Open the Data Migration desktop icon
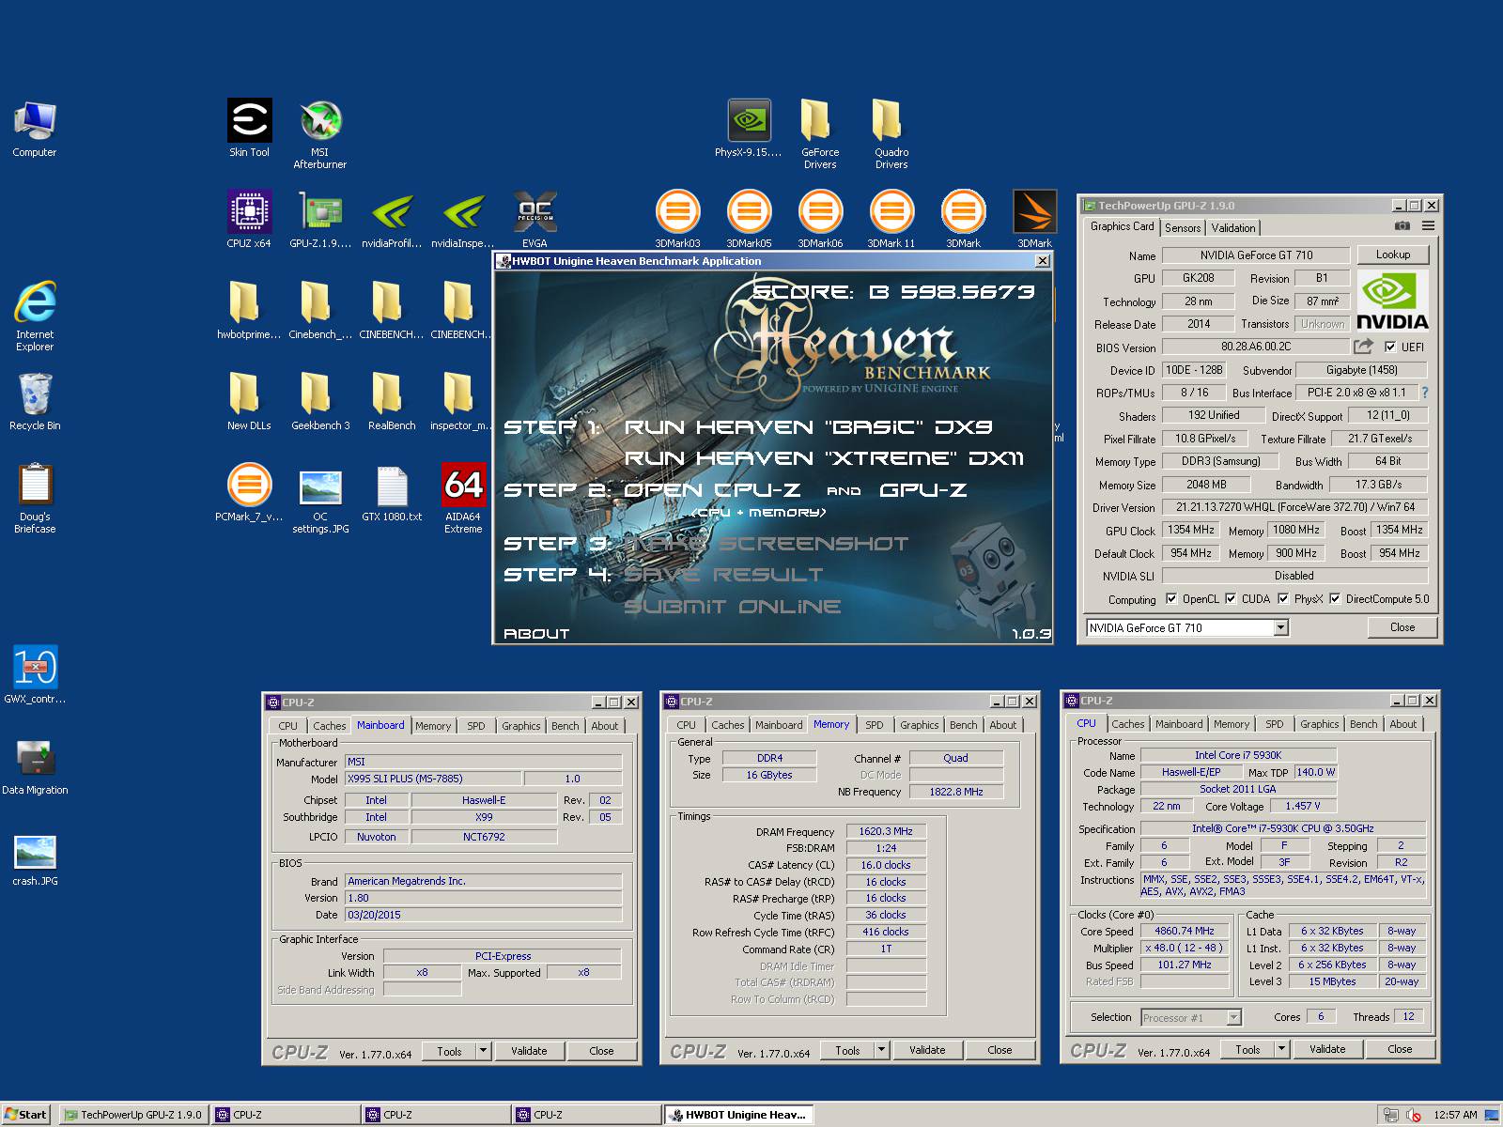This screenshot has height=1127, width=1503. (35, 765)
